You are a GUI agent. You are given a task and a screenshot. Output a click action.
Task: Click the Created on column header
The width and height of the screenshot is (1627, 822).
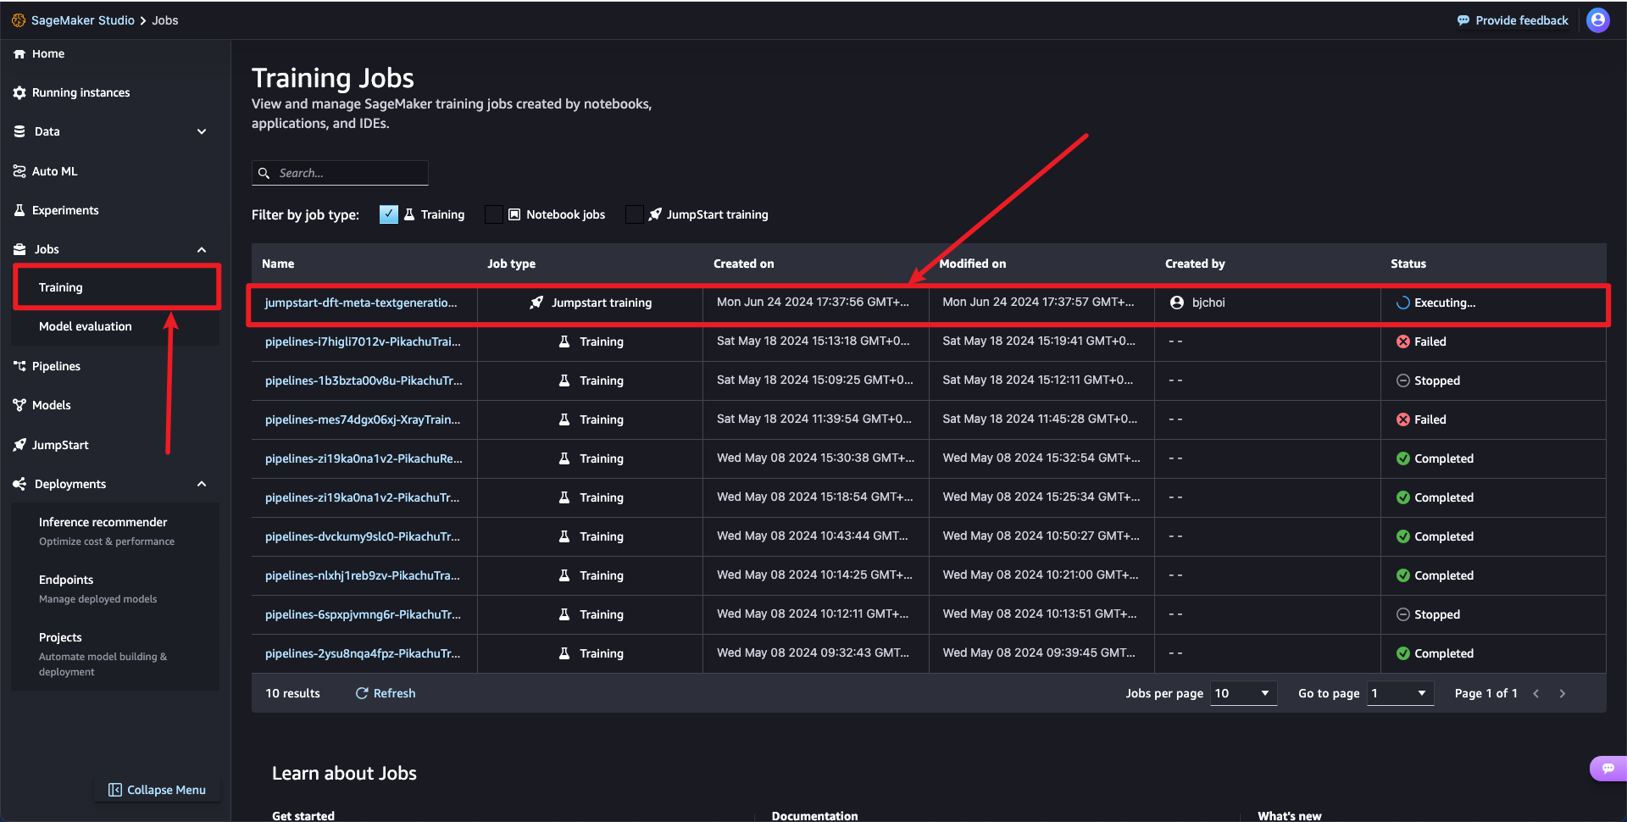(744, 264)
